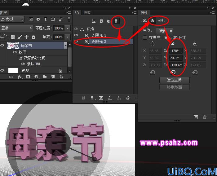Image resolution: width=217 pixels, height=176 pixels.
Task: Reset rotation with the middle reset icon
Action: (173, 73)
